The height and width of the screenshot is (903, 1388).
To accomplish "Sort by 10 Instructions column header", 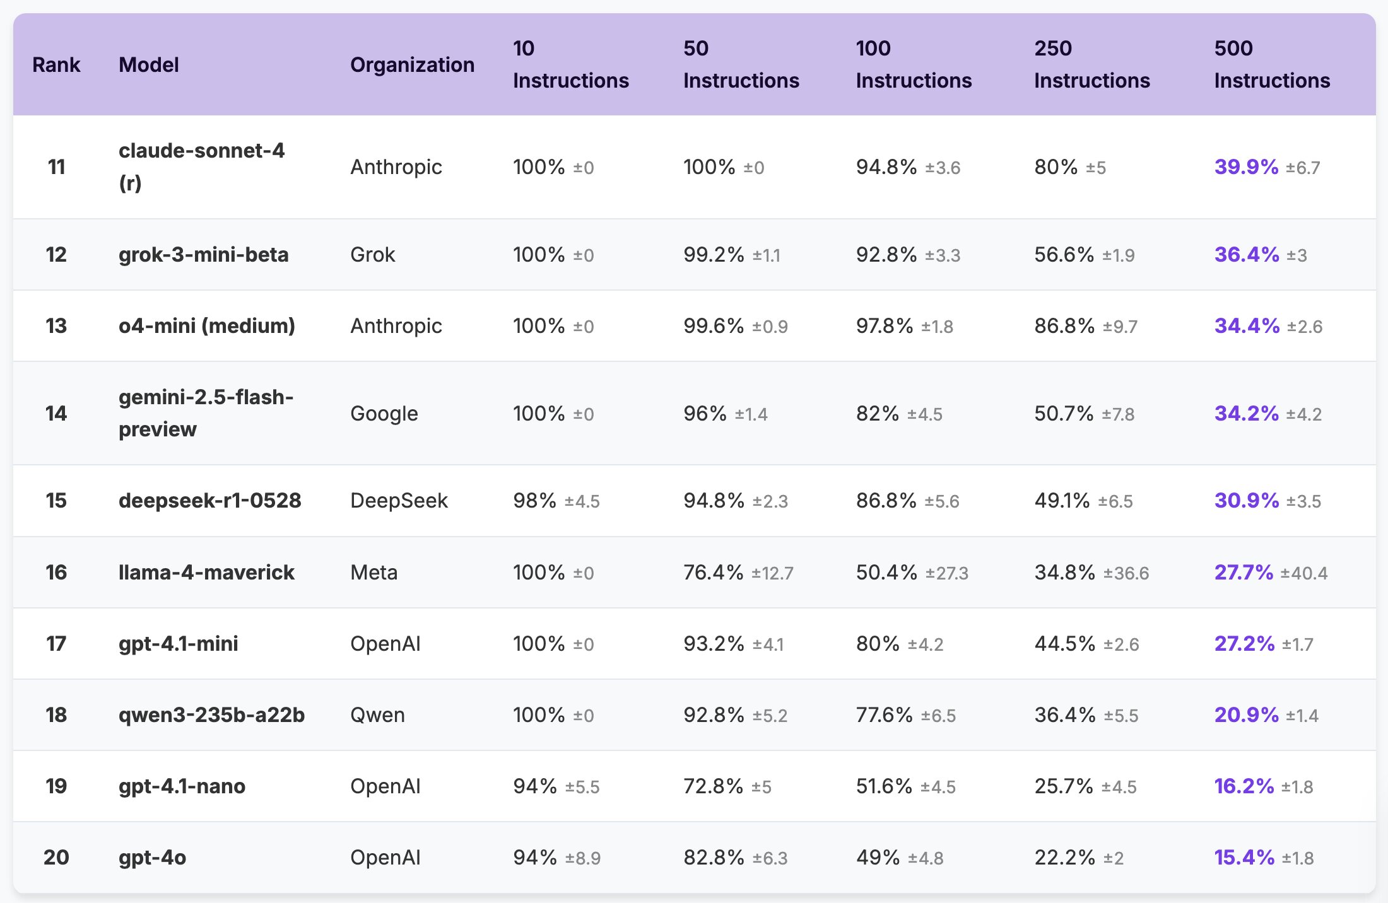I will click(x=570, y=64).
